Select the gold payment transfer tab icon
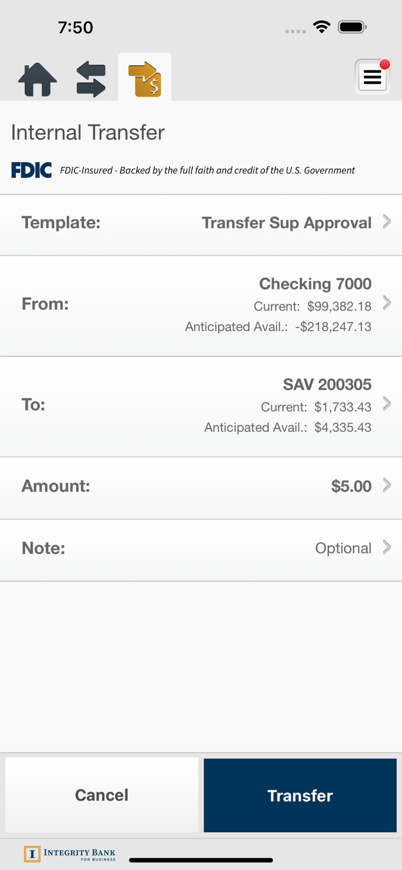 [145, 79]
